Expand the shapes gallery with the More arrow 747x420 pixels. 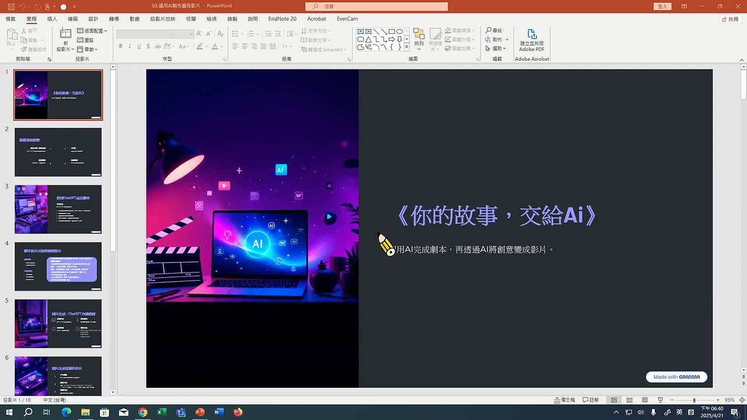pyautogui.click(x=407, y=47)
